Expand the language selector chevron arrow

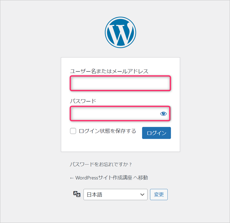tap(142, 195)
